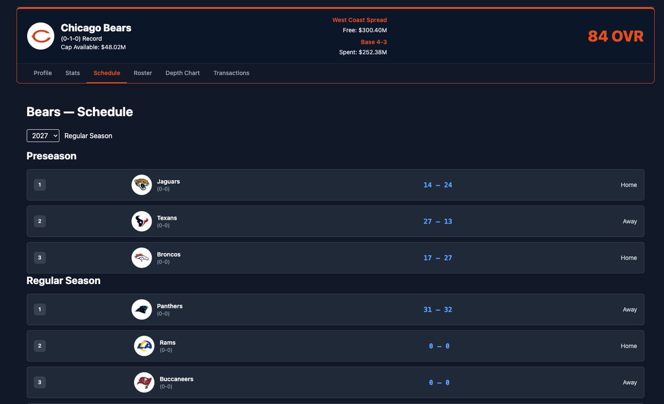The image size is (664, 404).
Task: Click Away label in Texans row
Action: (x=630, y=222)
